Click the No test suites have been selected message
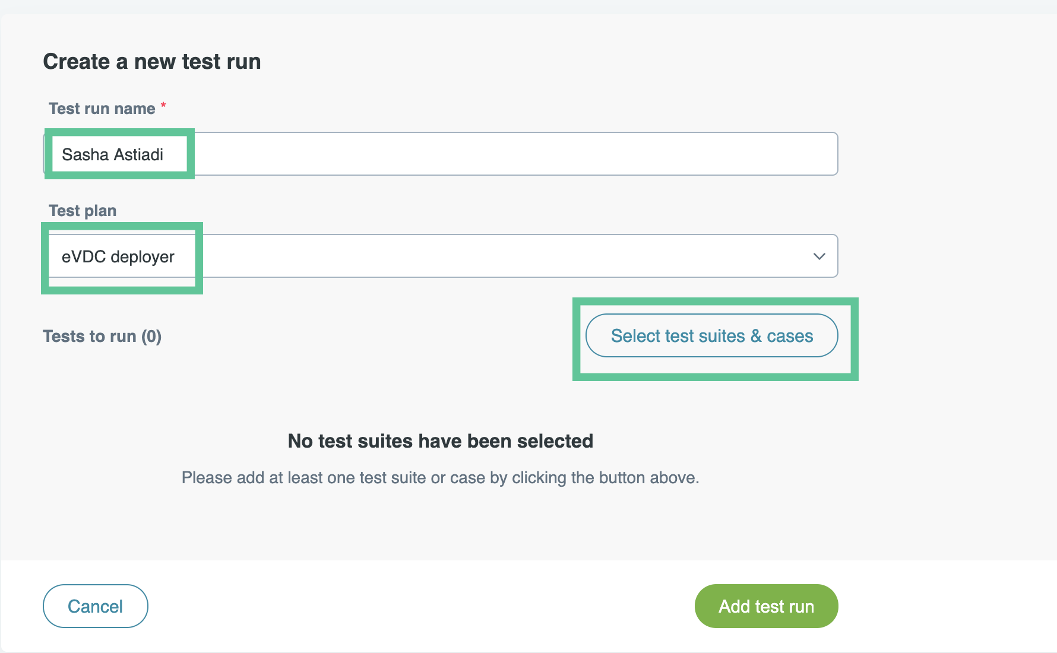Image resolution: width=1057 pixels, height=653 pixels. pos(440,441)
